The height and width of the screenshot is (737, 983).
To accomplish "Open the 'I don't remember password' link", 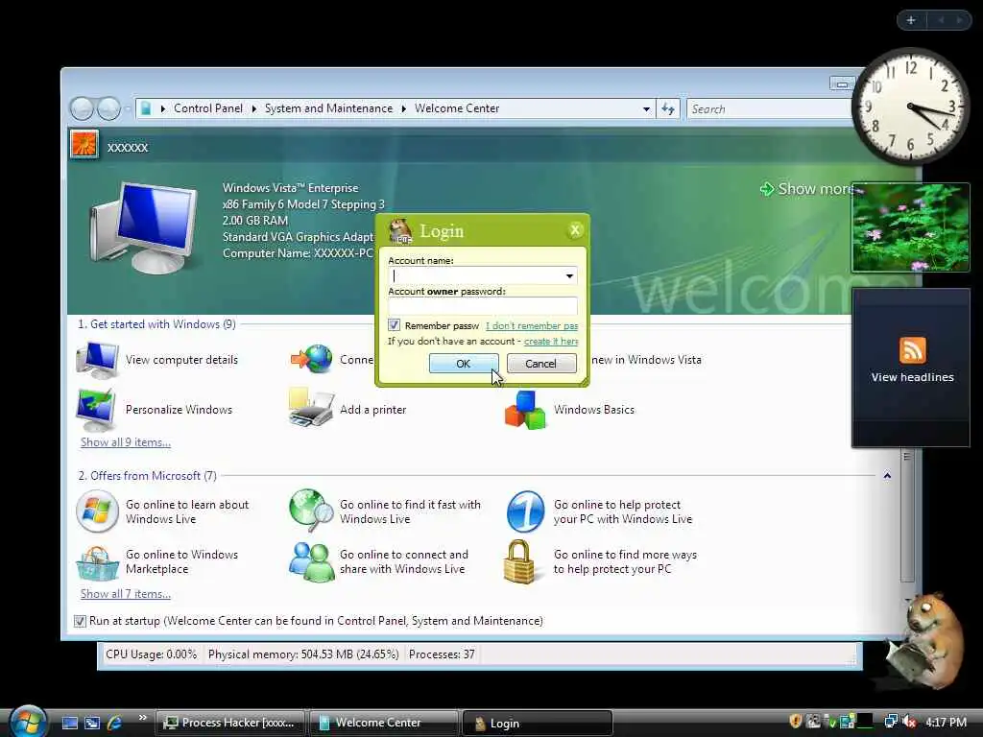I will pyautogui.click(x=532, y=326).
